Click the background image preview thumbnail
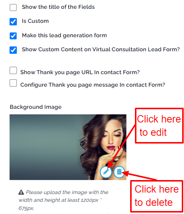Screen dimensions: 184x214 [68, 147]
